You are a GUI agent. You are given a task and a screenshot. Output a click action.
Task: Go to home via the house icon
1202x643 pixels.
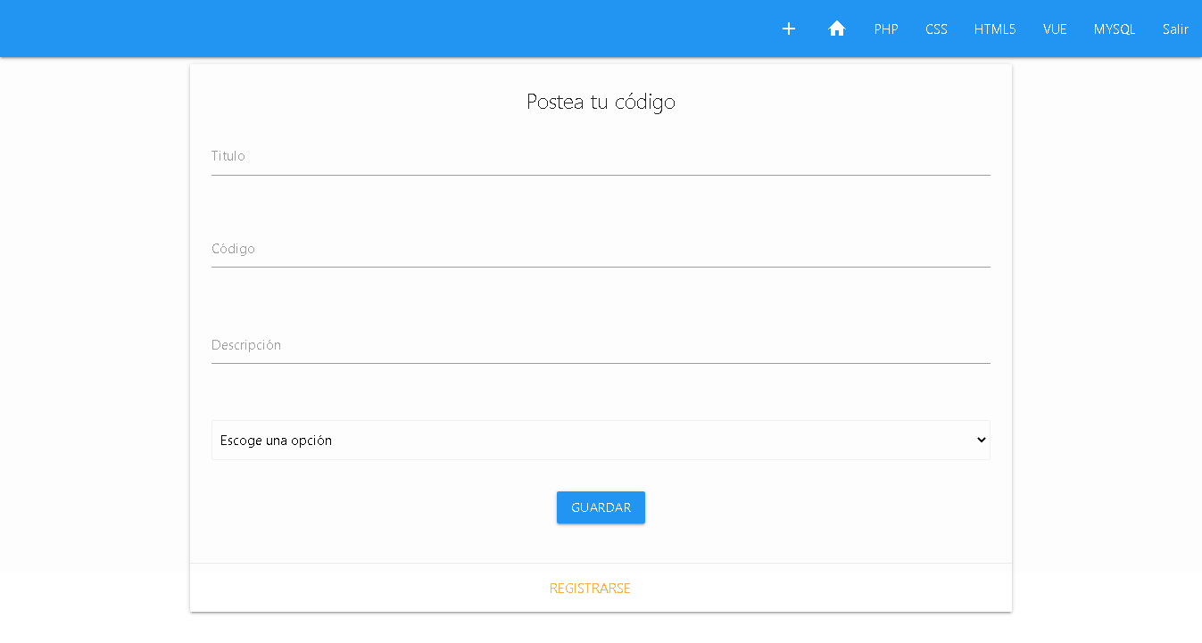(x=836, y=29)
